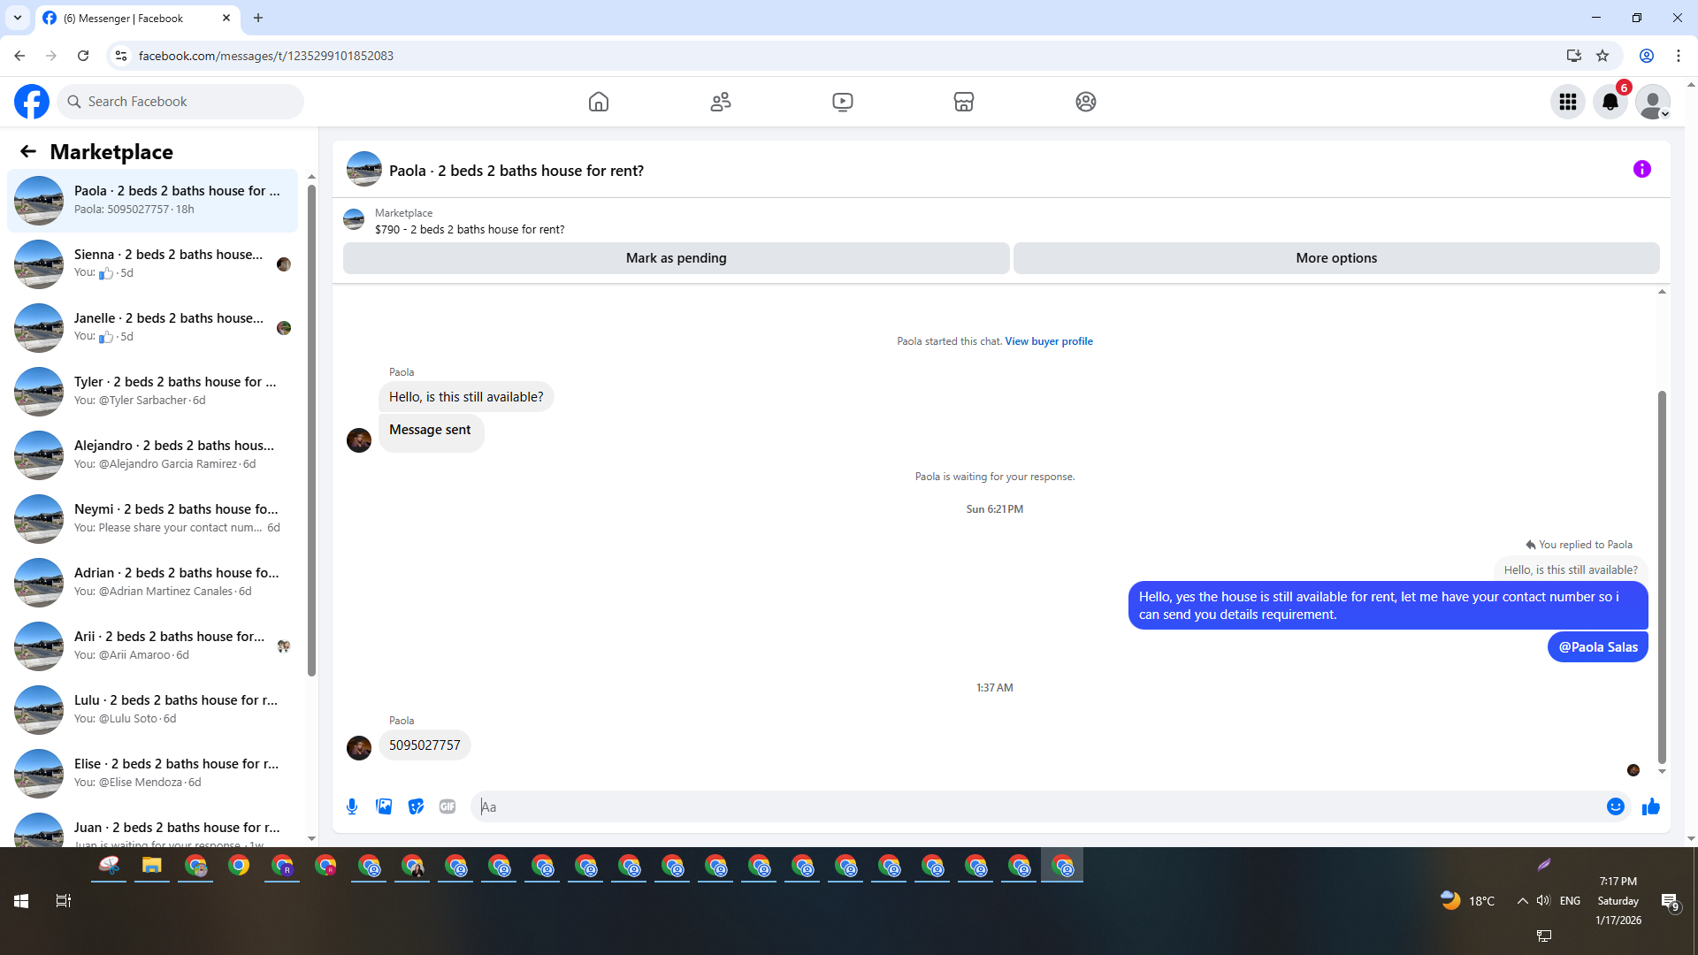Click the Search Facebook box
The width and height of the screenshot is (1698, 955).
click(181, 102)
